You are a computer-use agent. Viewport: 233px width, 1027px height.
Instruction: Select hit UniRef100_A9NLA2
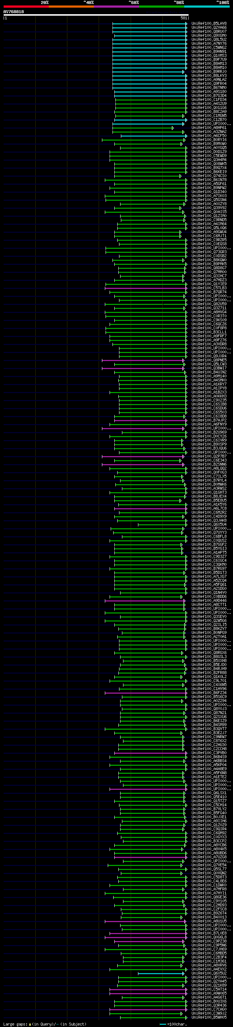pos(209,79)
